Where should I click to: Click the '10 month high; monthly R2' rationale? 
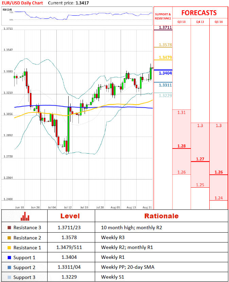(x=131, y=228)
